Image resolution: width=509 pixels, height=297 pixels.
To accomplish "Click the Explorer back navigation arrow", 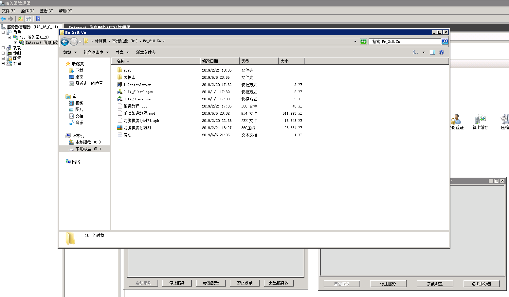I will [65, 41].
